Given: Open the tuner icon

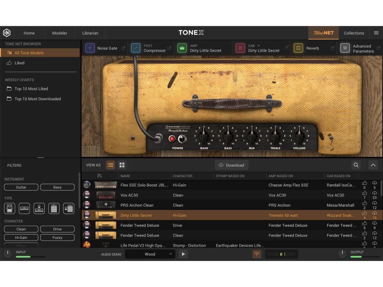Looking at the screenshot, I should tap(257, 254).
